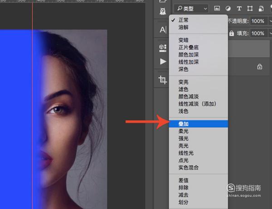Choose 正片叠底 blend mode
This screenshot has width=272, height=209.
coord(198,47)
